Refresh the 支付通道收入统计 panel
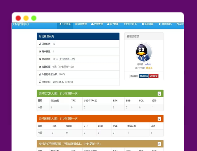 [x=159, y=119]
